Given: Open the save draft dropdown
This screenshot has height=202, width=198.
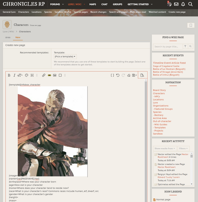Looking at the screenshot, I should point(134,75).
